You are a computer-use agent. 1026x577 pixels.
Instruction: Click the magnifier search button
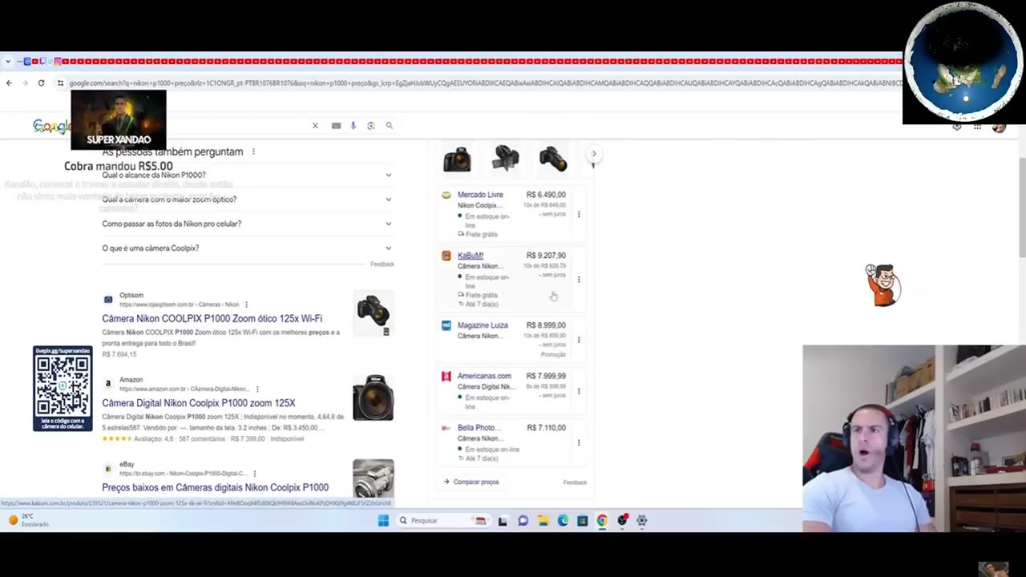click(389, 126)
